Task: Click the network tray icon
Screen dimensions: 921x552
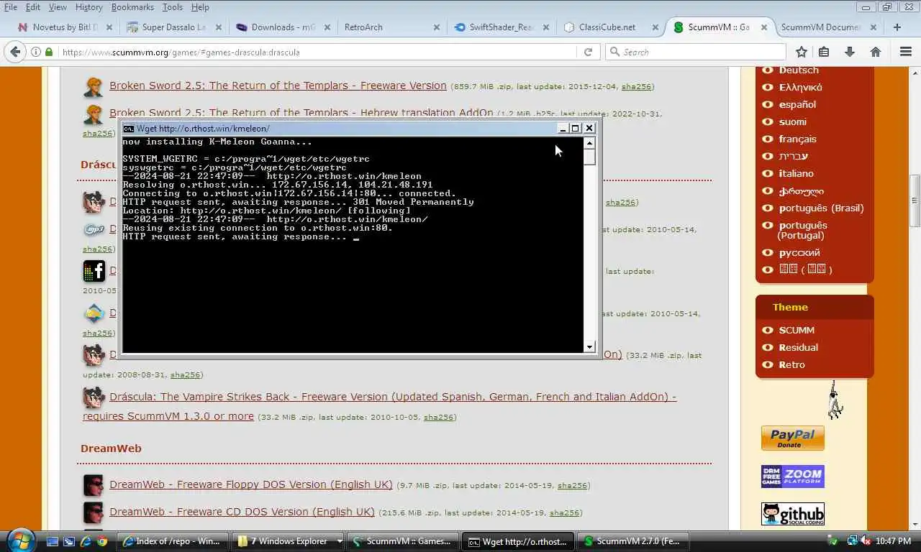Action: pos(852,541)
